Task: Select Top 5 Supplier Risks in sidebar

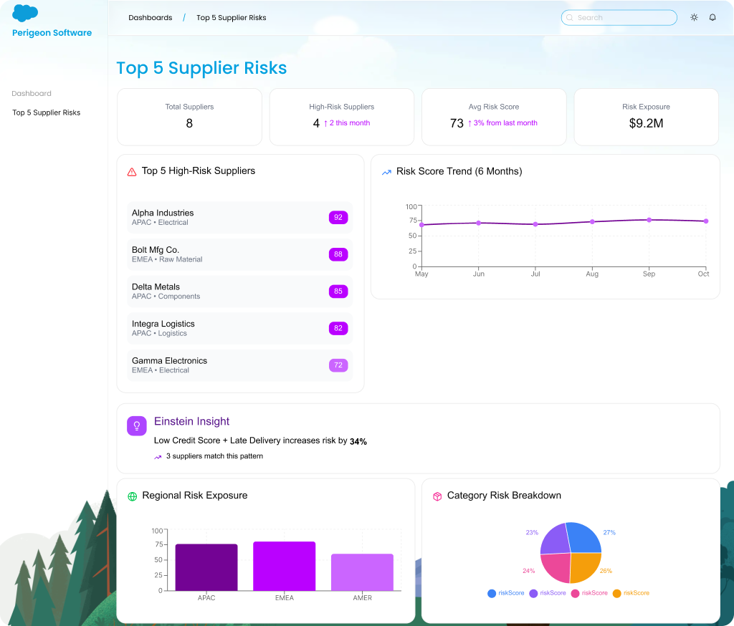Action: pos(46,112)
